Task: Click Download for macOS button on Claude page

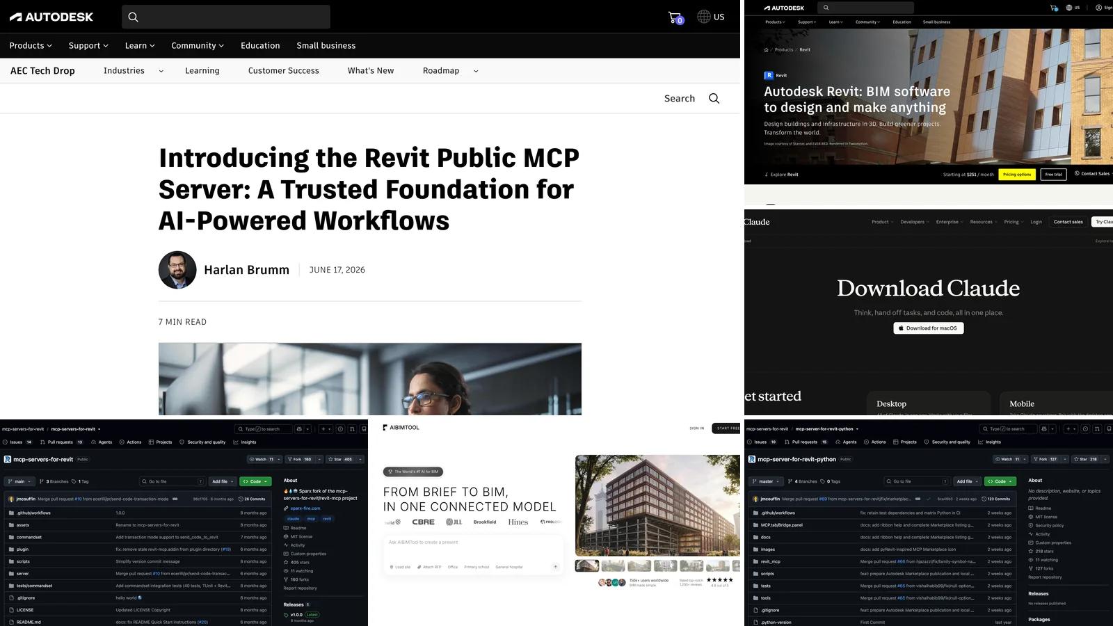Action: pyautogui.click(x=928, y=328)
